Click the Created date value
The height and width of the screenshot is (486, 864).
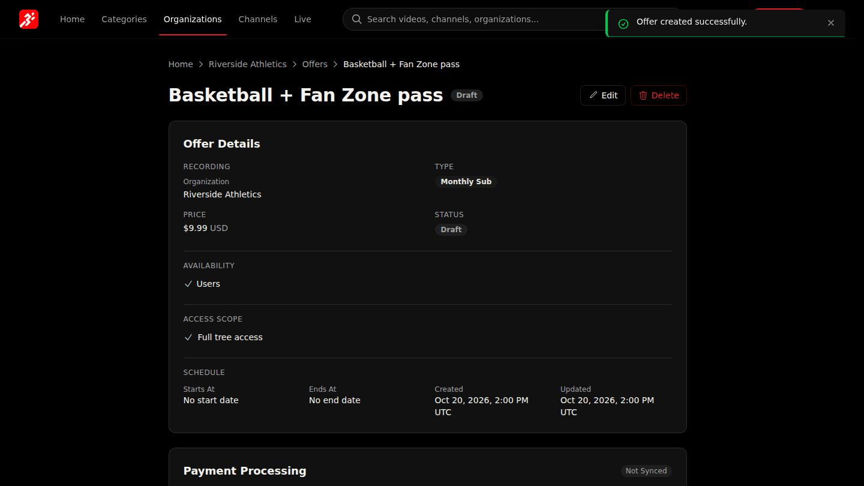[x=482, y=406]
